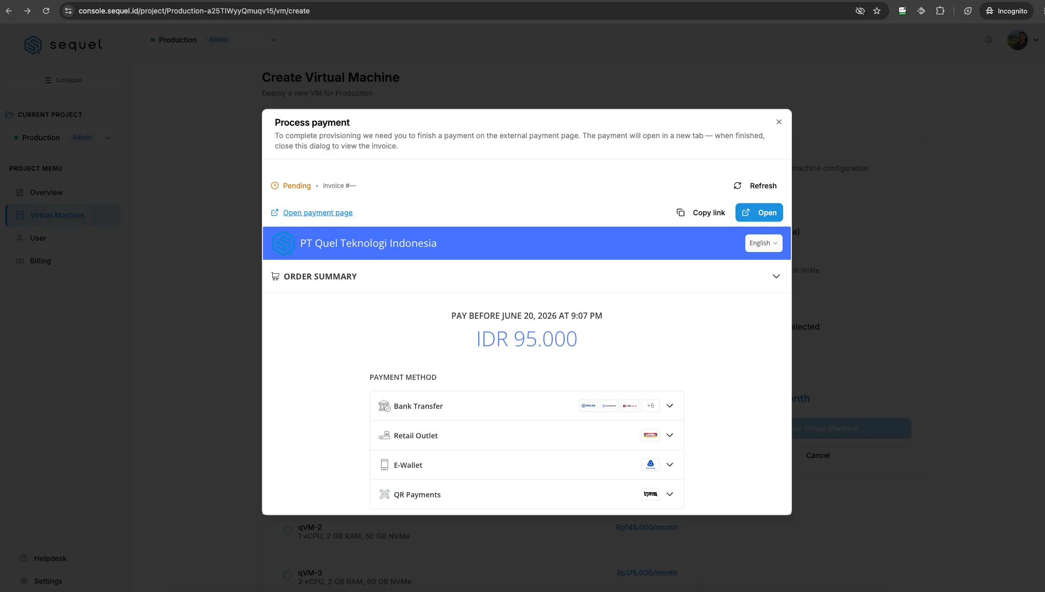Click the Copy link icon
The image size is (1045, 592).
point(681,213)
